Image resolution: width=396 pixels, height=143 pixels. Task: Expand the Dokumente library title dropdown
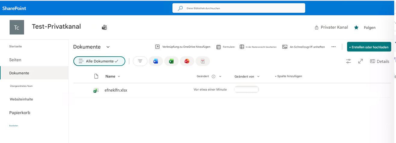pos(108,47)
